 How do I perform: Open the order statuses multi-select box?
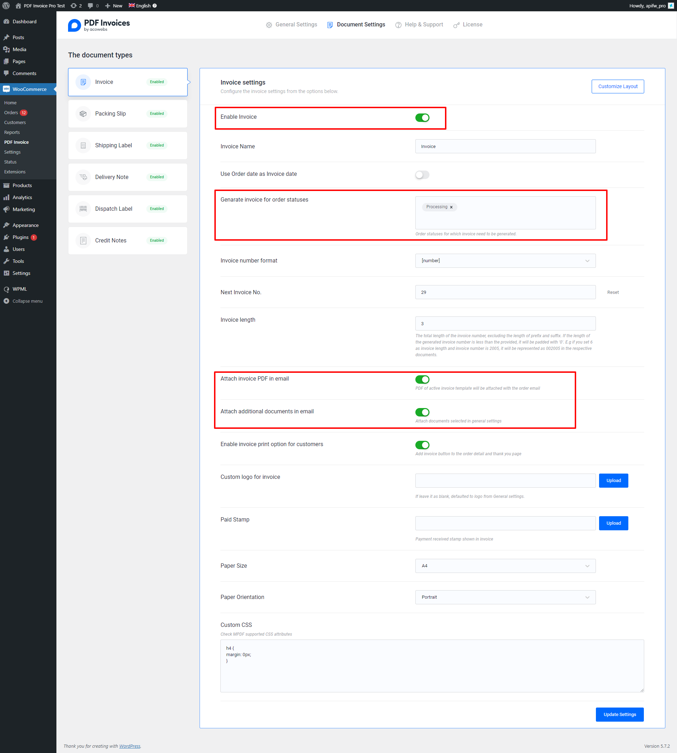[x=505, y=213]
